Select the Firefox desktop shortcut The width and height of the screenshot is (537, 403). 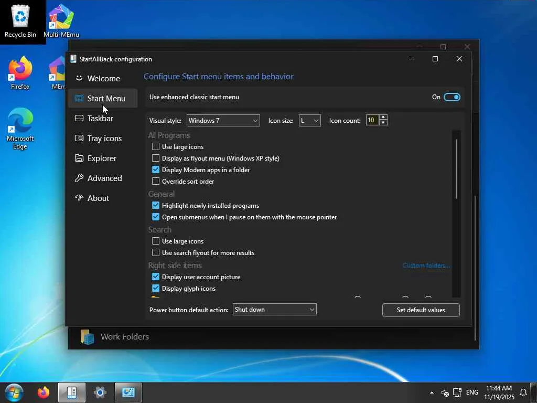click(x=20, y=72)
